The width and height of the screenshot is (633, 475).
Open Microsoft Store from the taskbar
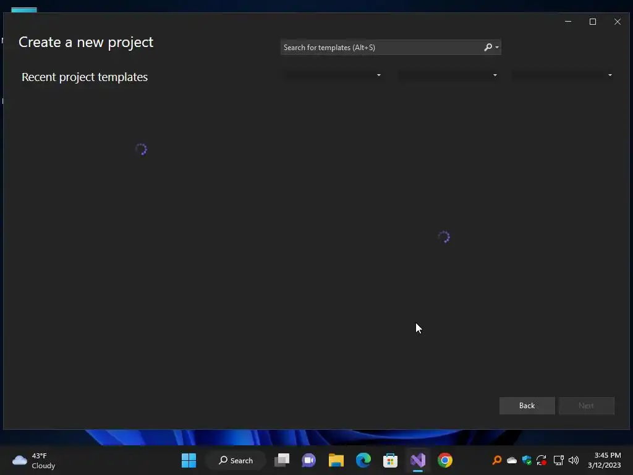click(391, 460)
